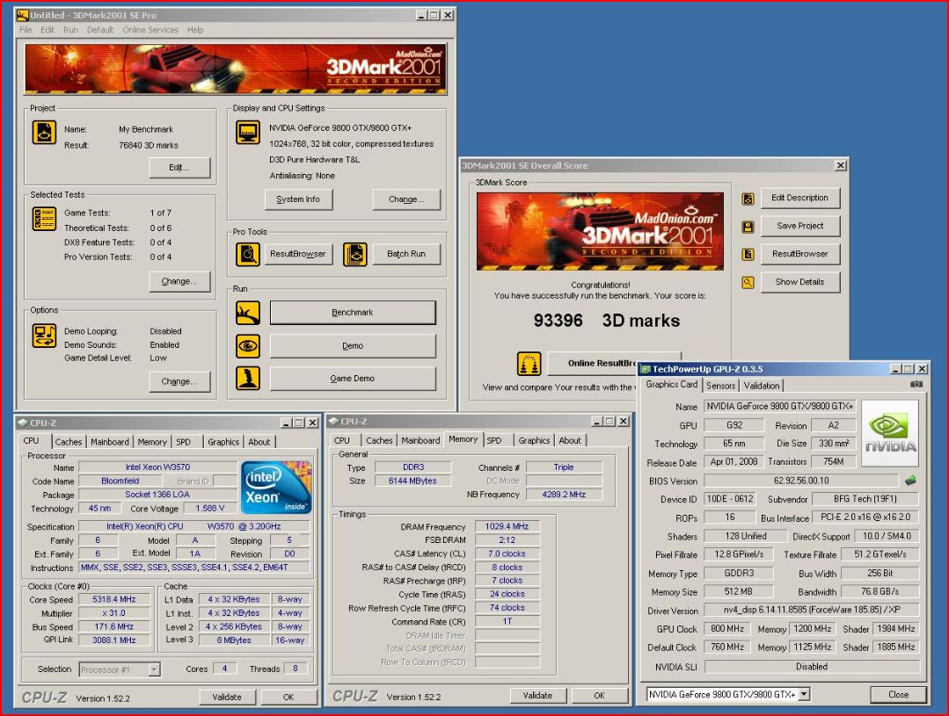Open the Edit menu in 3DMark2001
This screenshot has width=949, height=716.
pyautogui.click(x=47, y=30)
